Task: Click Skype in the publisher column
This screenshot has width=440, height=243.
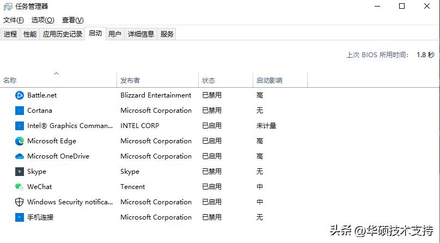Action: point(130,172)
